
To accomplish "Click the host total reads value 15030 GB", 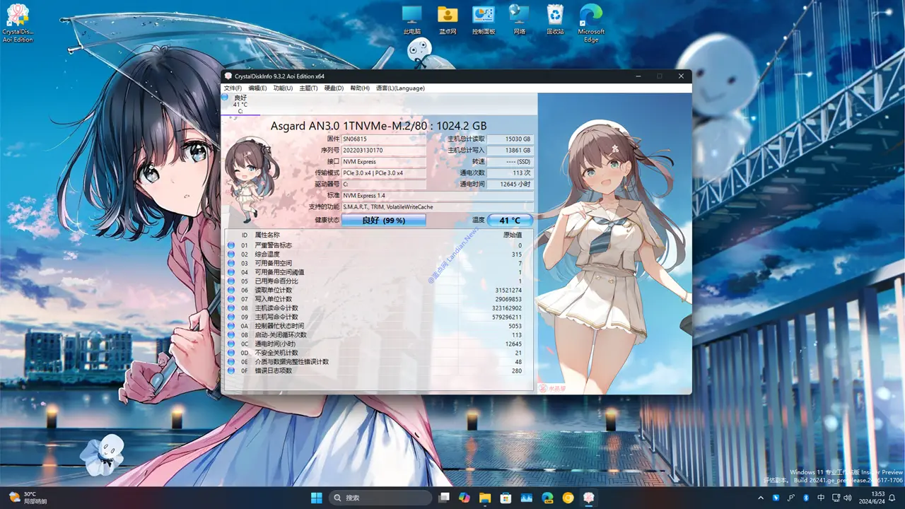I will coord(510,139).
